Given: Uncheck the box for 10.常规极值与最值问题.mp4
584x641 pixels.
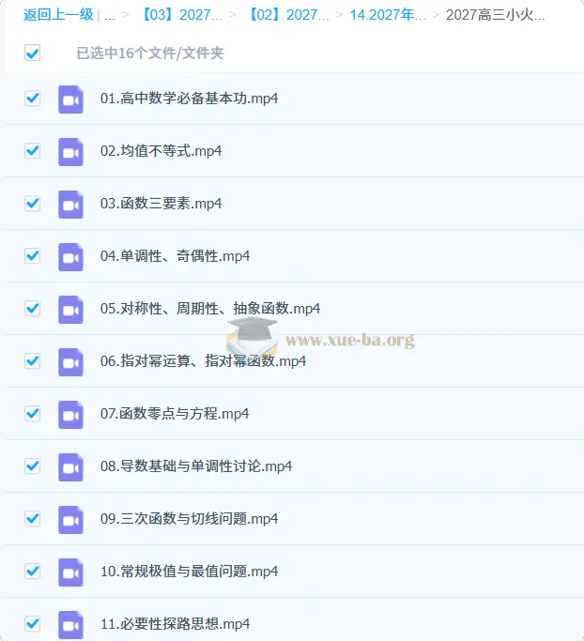Looking at the screenshot, I should pyautogui.click(x=32, y=572).
